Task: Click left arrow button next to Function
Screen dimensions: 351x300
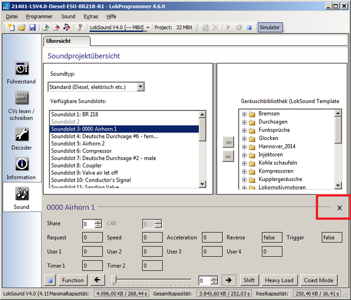Action: (97, 280)
